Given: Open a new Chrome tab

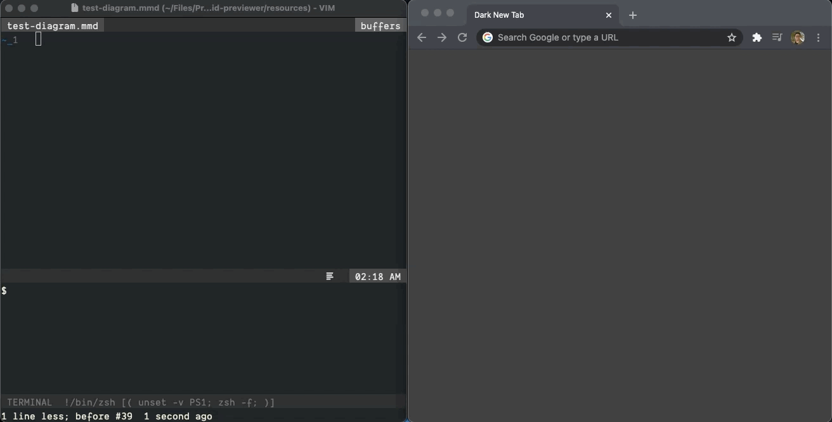Looking at the screenshot, I should pos(632,15).
